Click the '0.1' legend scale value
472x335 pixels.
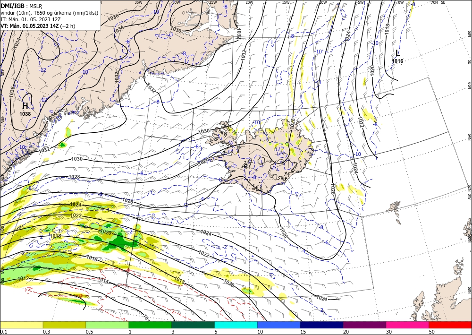tap(3, 332)
